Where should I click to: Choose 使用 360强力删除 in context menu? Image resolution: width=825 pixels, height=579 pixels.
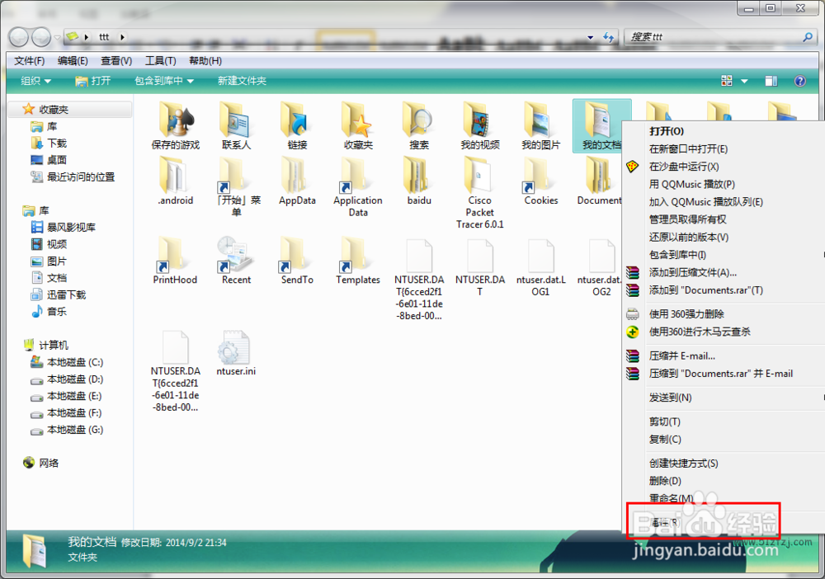point(724,314)
